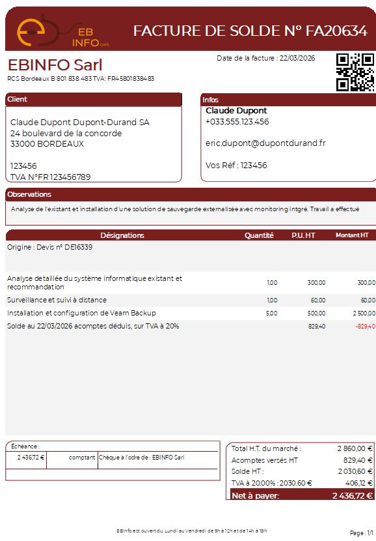Click the Net à payer total bar
Viewport: 376px width, 541px height.
300,495
